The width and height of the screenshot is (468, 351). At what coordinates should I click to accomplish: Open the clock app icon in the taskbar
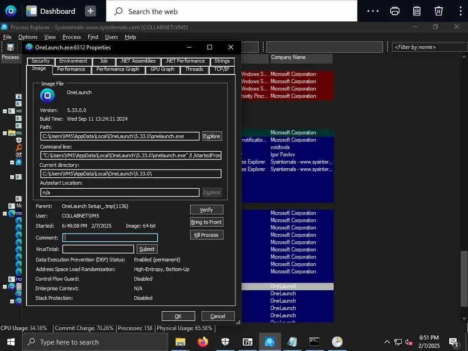pos(337,342)
